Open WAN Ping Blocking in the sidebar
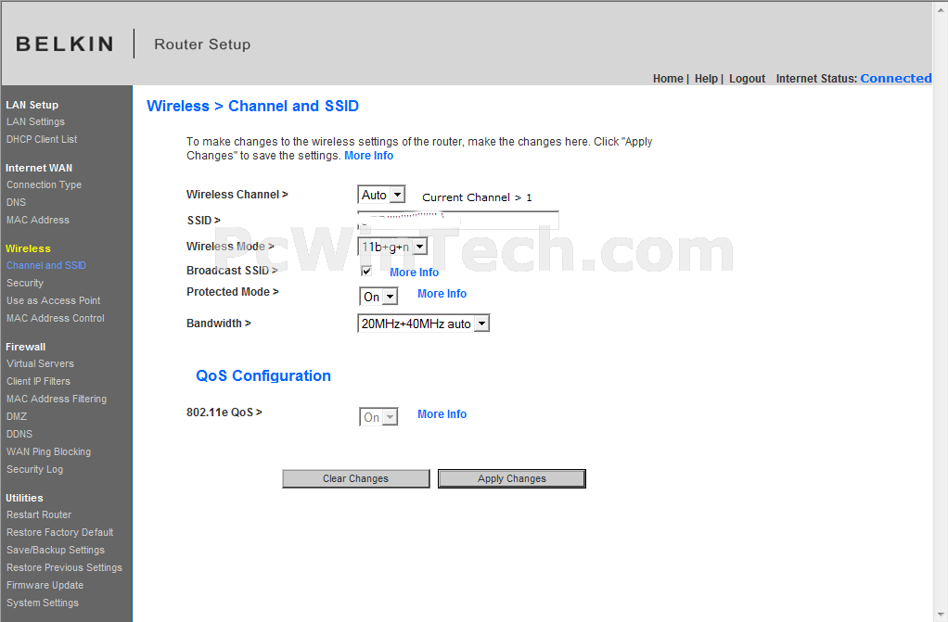The image size is (948, 622). (x=48, y=451)
